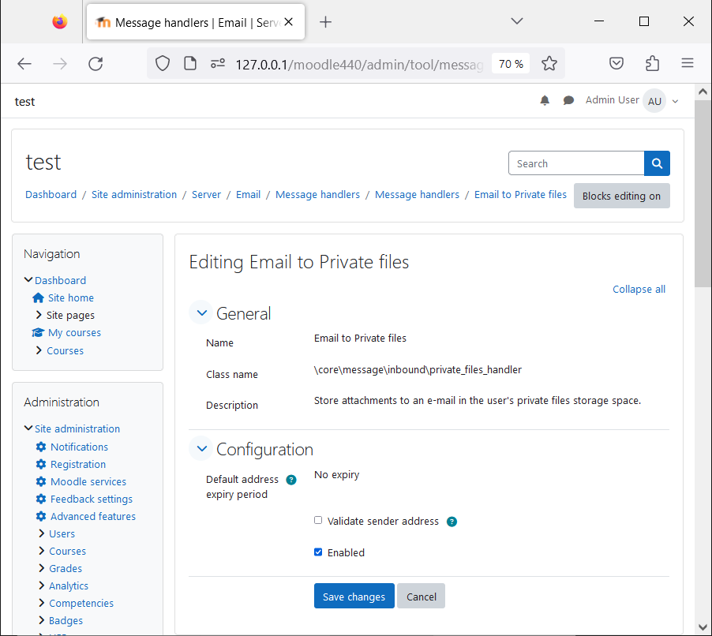Viewport: 712px width, 636px height.
Task: Open the Firefox application menu
Action: point(687,64)
